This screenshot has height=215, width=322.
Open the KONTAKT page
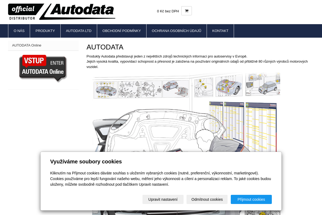point(220,31)
